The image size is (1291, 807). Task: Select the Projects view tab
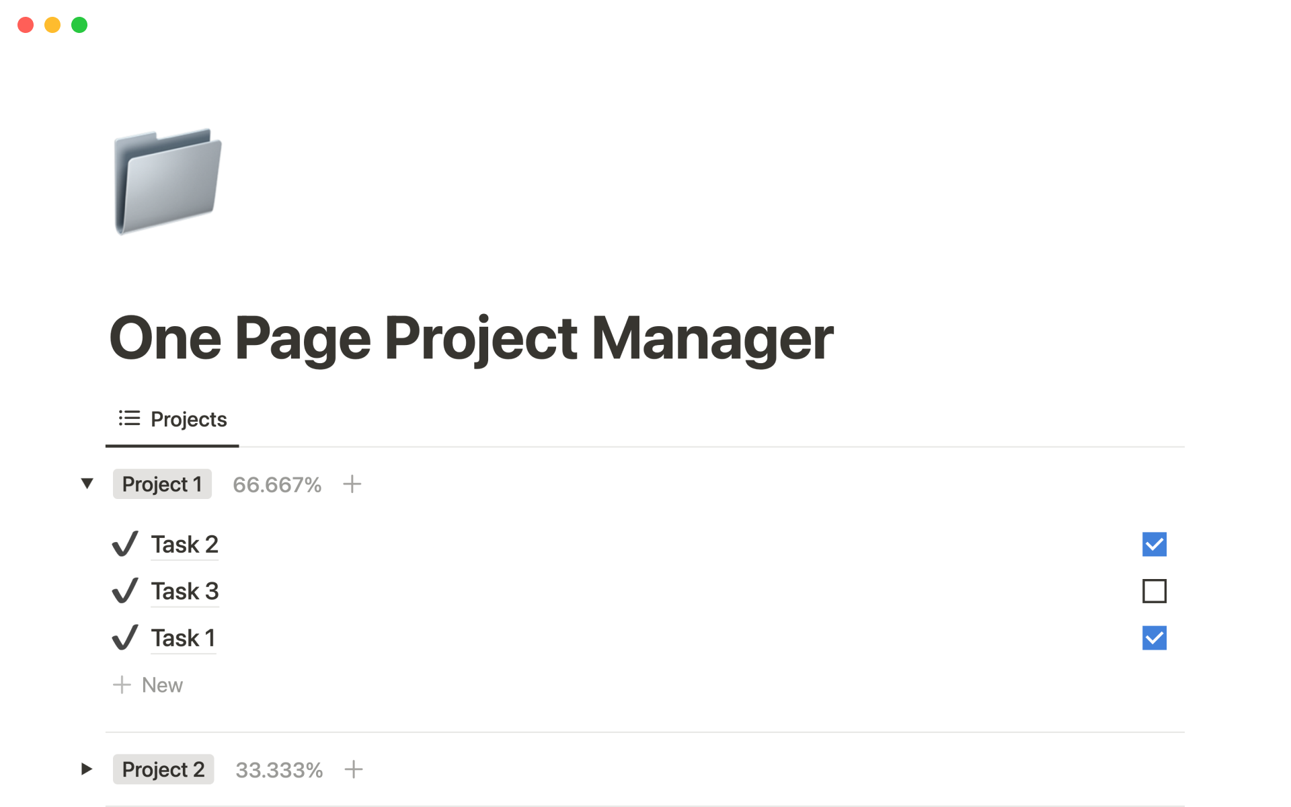click(173, 419)
